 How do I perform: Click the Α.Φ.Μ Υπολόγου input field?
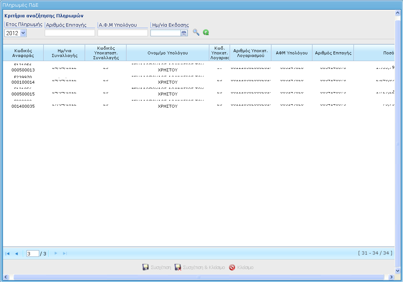pyautogui.click(x=123, y=33)
